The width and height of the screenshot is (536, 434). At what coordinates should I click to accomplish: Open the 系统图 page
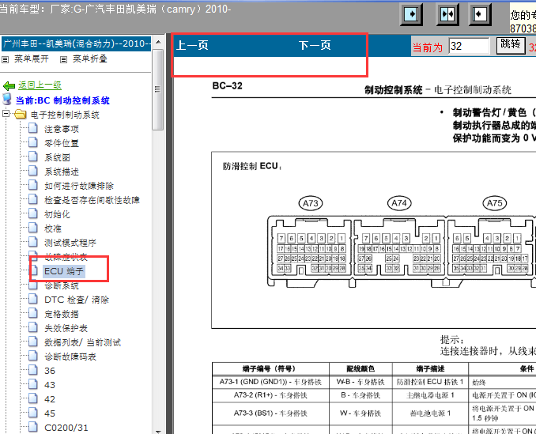pyautogui.click(x=57, y=157)
